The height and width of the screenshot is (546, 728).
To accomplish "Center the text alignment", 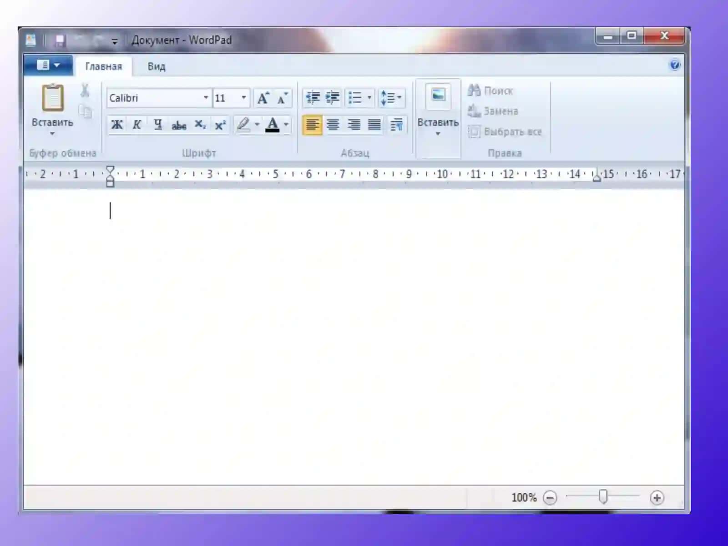I will (x=333, y=124).
